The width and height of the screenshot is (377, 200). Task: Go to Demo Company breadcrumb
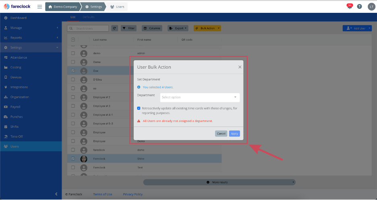(63, 7)
